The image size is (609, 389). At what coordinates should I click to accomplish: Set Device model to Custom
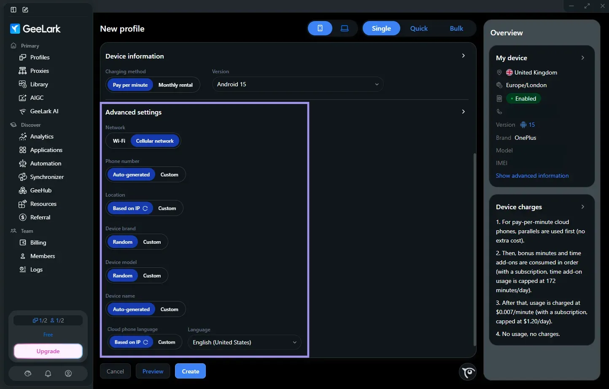click(152, 275)
